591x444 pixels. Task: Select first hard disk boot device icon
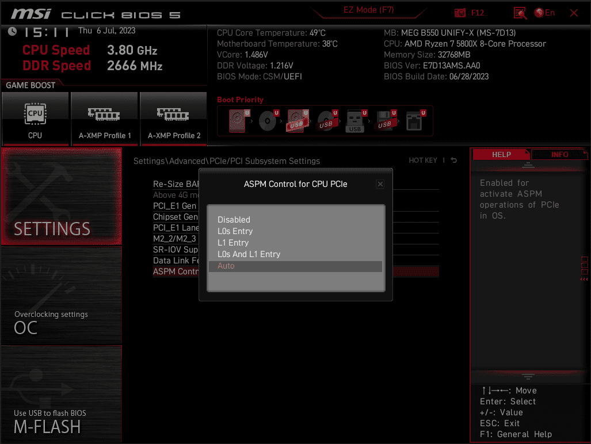click(239, 121)
